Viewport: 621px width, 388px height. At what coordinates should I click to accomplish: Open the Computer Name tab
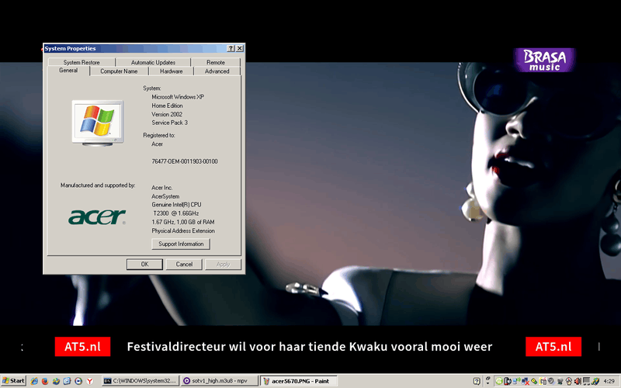tap(119, 71)
